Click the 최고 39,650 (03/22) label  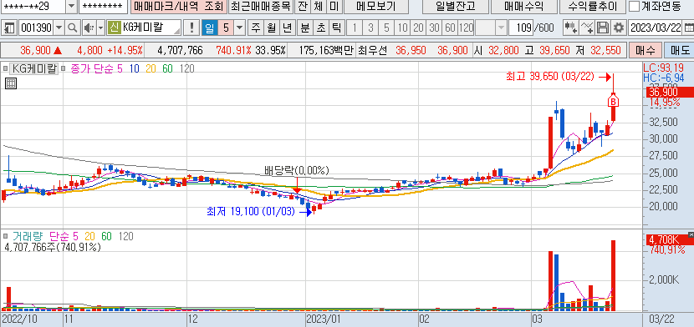(551, 77)
